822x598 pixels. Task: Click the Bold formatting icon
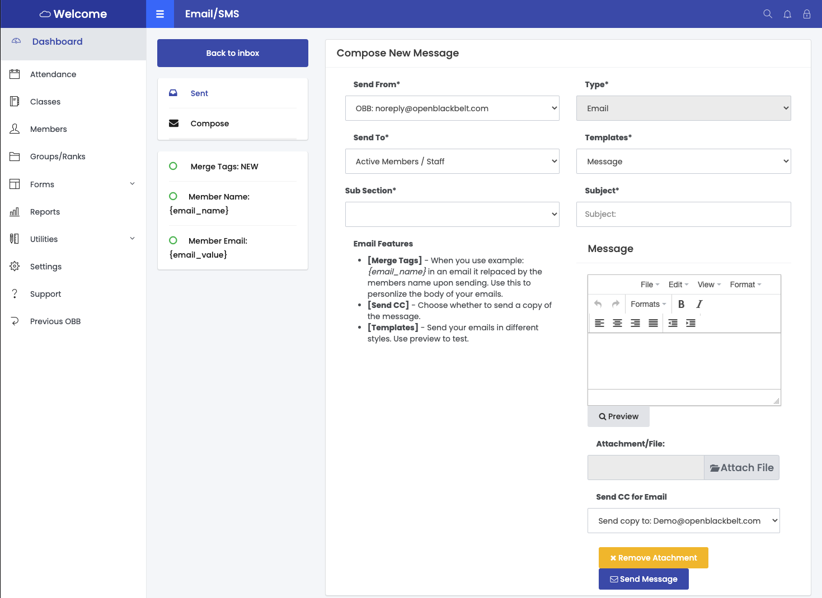pyautogui.click(x=681, y=304)
